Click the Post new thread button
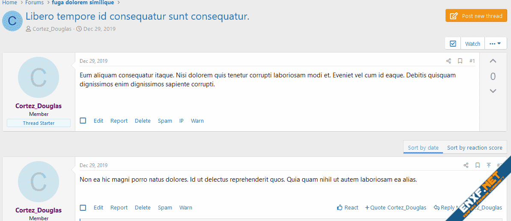511x221 pixels. pos(476,16)
